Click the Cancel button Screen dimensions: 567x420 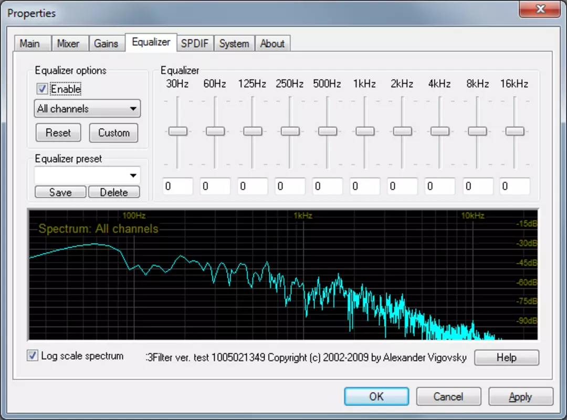(x=448, y=396)
